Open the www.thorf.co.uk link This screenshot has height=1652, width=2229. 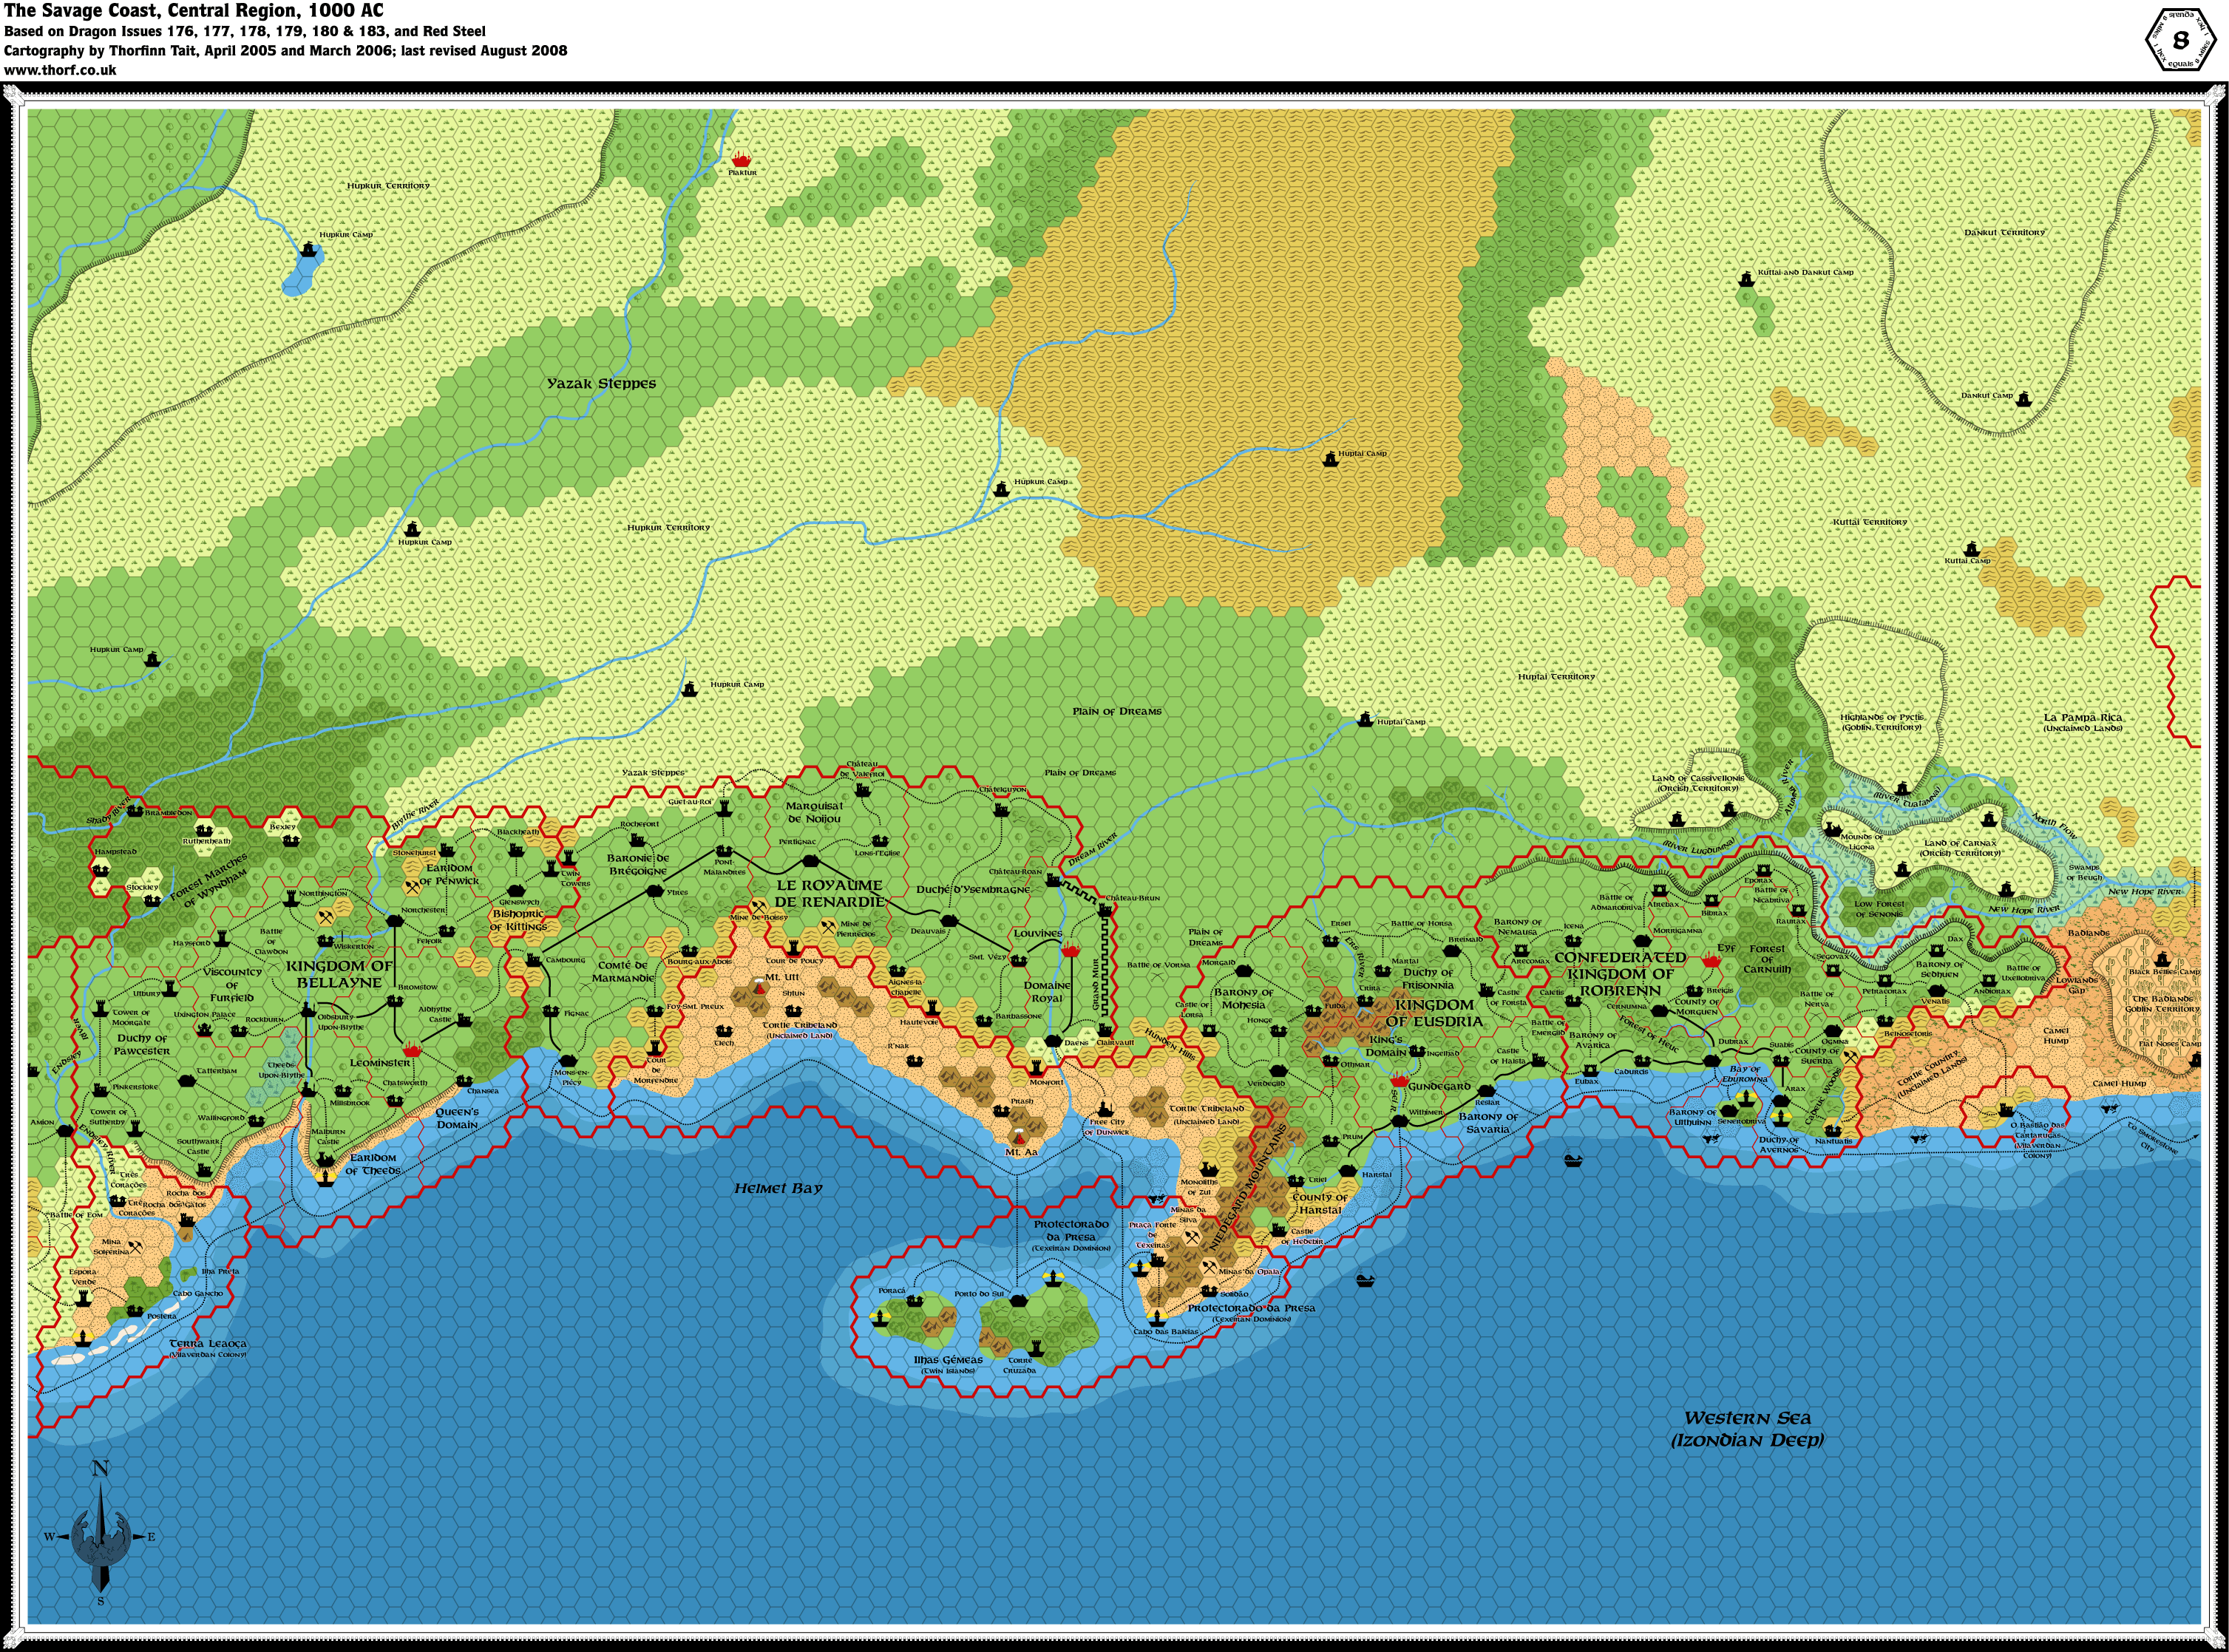(x=60, y=70)
